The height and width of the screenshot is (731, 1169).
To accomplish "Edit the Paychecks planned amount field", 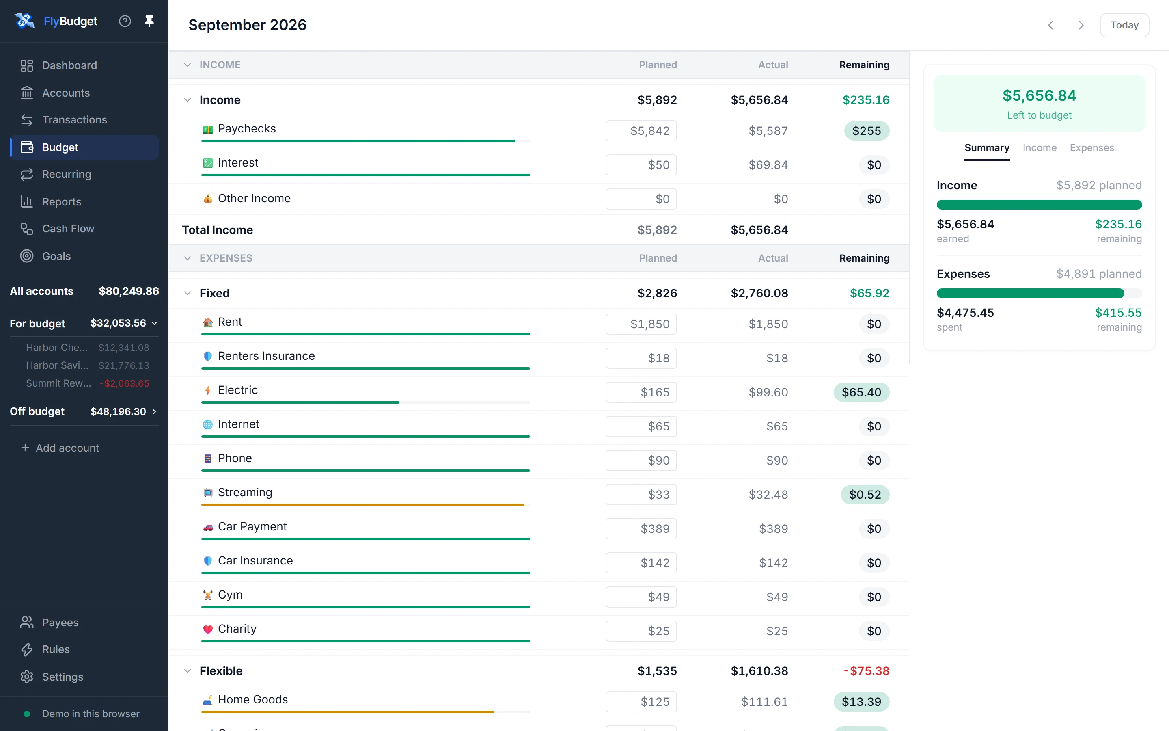I will coord(641,130).
